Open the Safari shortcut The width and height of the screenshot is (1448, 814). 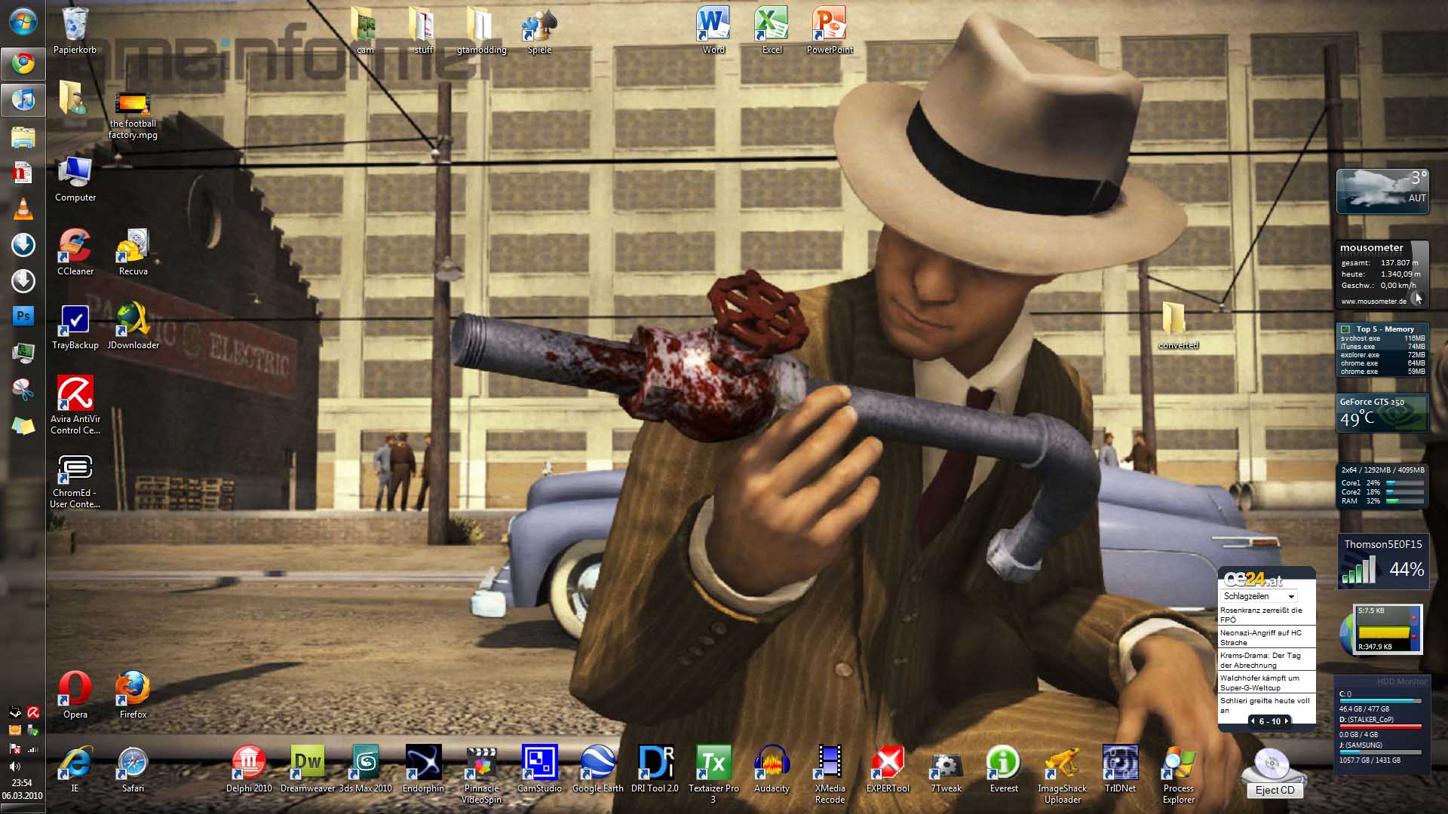[133, 769]
